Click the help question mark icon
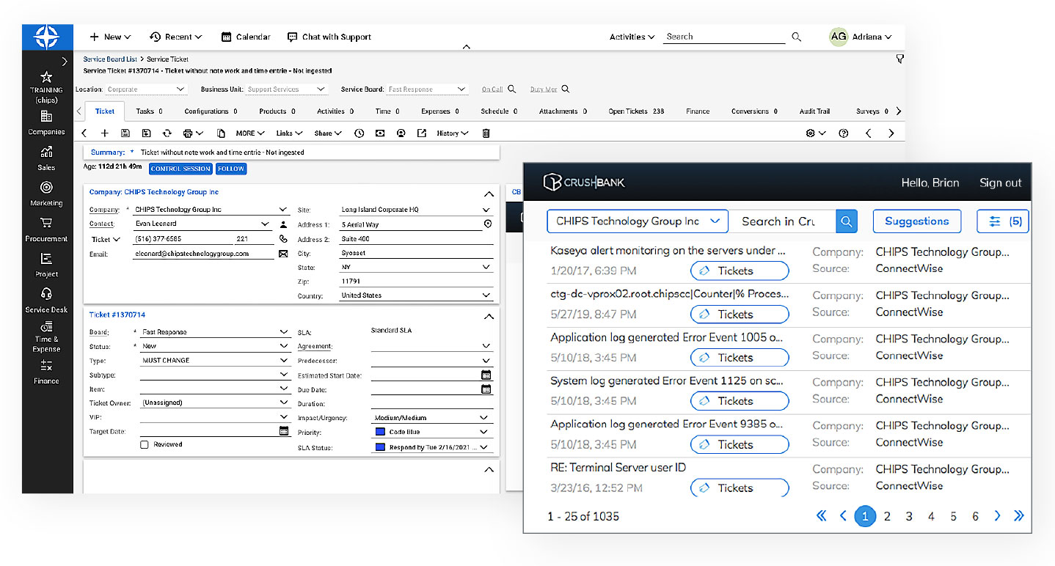The image size is (1055, 566). tap(844, 133)
